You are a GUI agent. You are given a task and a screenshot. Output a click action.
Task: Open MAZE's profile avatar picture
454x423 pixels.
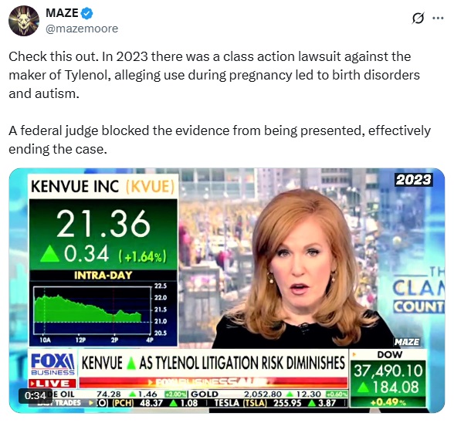tap(24, 21)
